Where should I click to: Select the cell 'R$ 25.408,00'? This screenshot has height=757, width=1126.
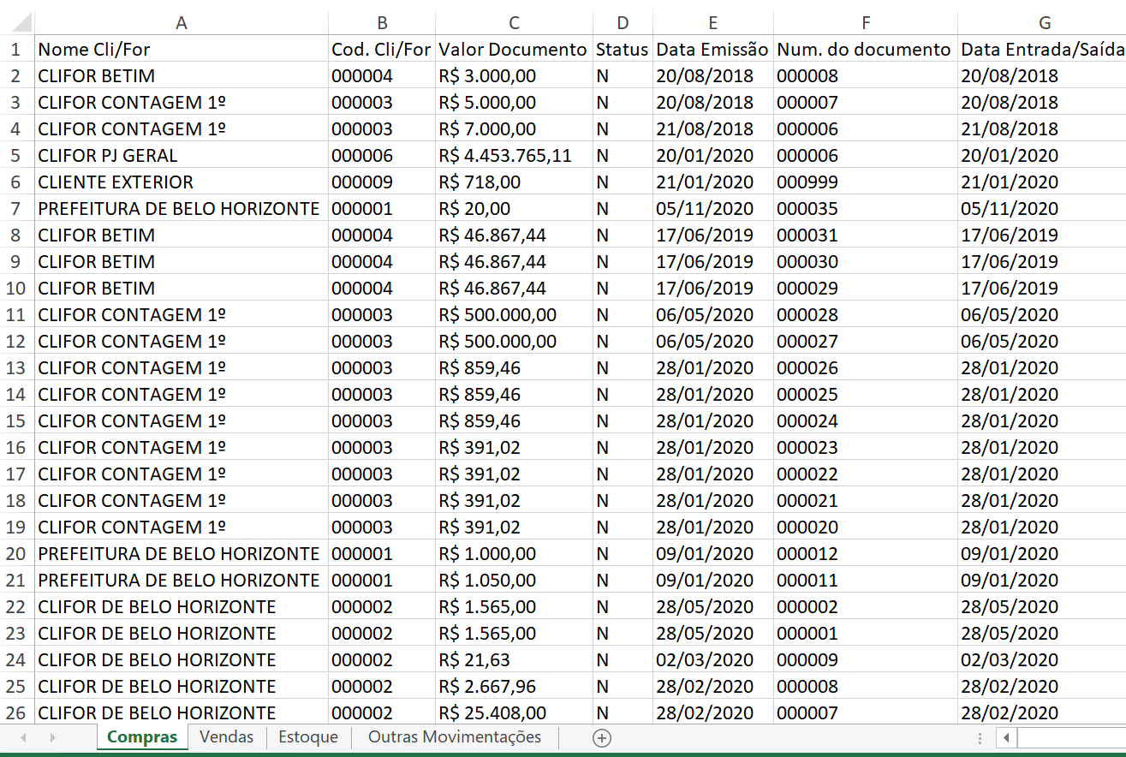514,713
